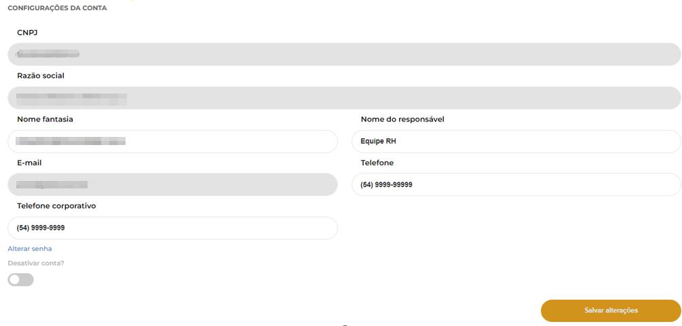Click the greyed Razão social field
The width and height of the screenshot is (682, 326).
click(344, 98)
